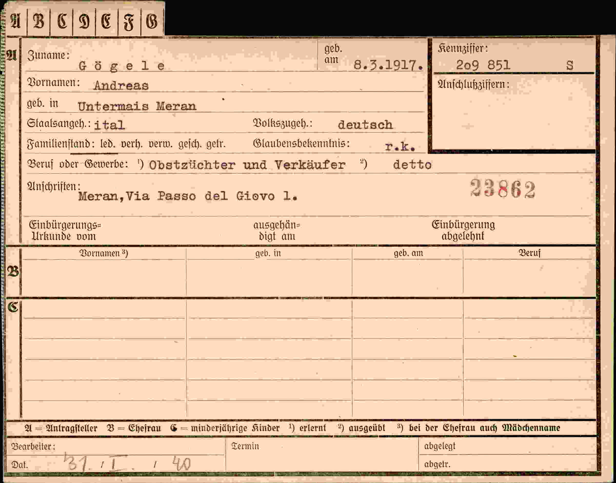Click the 'Beruf oder Gewerbe:' label

click(78, 164)
